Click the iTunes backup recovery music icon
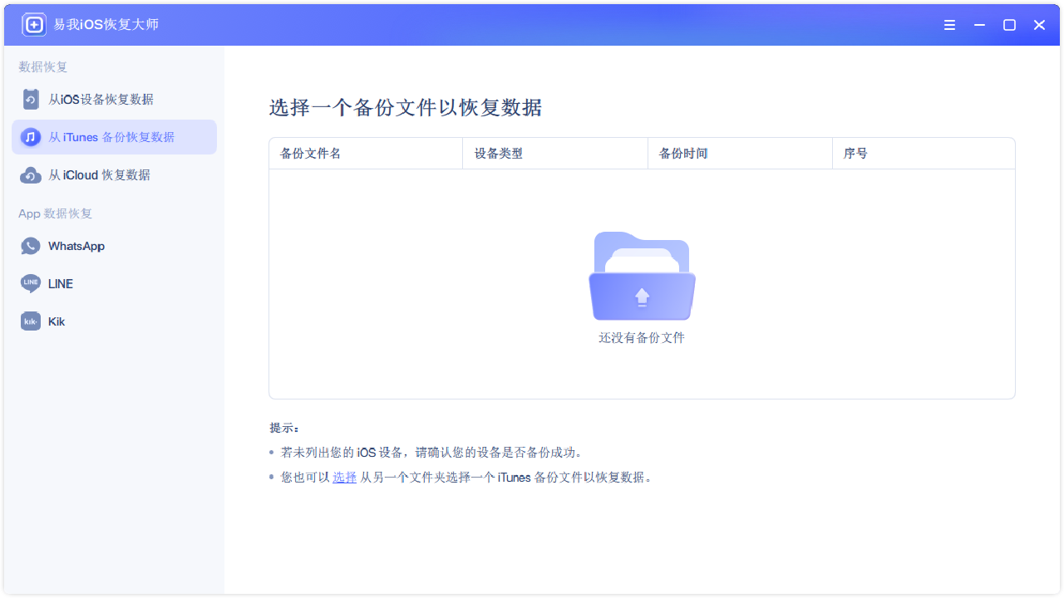The height and width of the screenshot is (598, 1064). point(31,137)
